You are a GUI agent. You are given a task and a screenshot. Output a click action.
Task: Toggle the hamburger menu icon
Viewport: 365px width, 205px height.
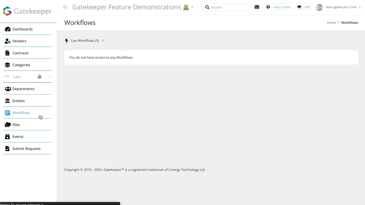click(65, 7)
